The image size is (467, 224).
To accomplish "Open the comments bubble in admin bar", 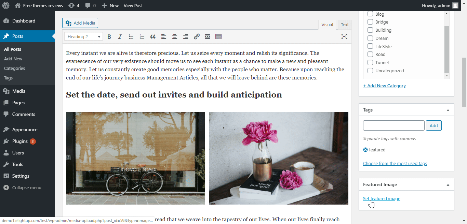I will (x=90, y=5).
